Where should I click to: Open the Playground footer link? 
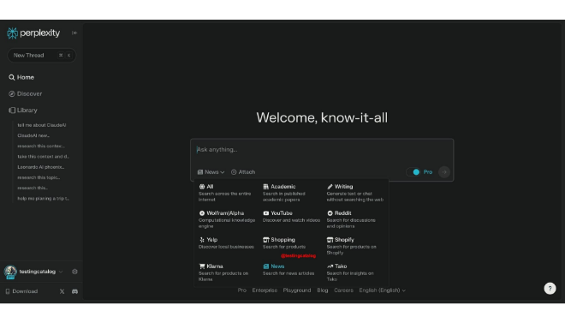[x=297, y=290]
